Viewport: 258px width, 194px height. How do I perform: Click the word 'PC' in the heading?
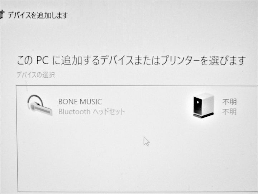42,60
